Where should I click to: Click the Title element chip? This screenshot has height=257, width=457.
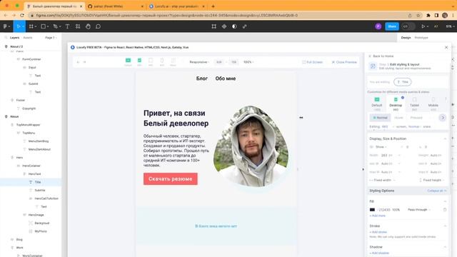[x=403, y=82]
